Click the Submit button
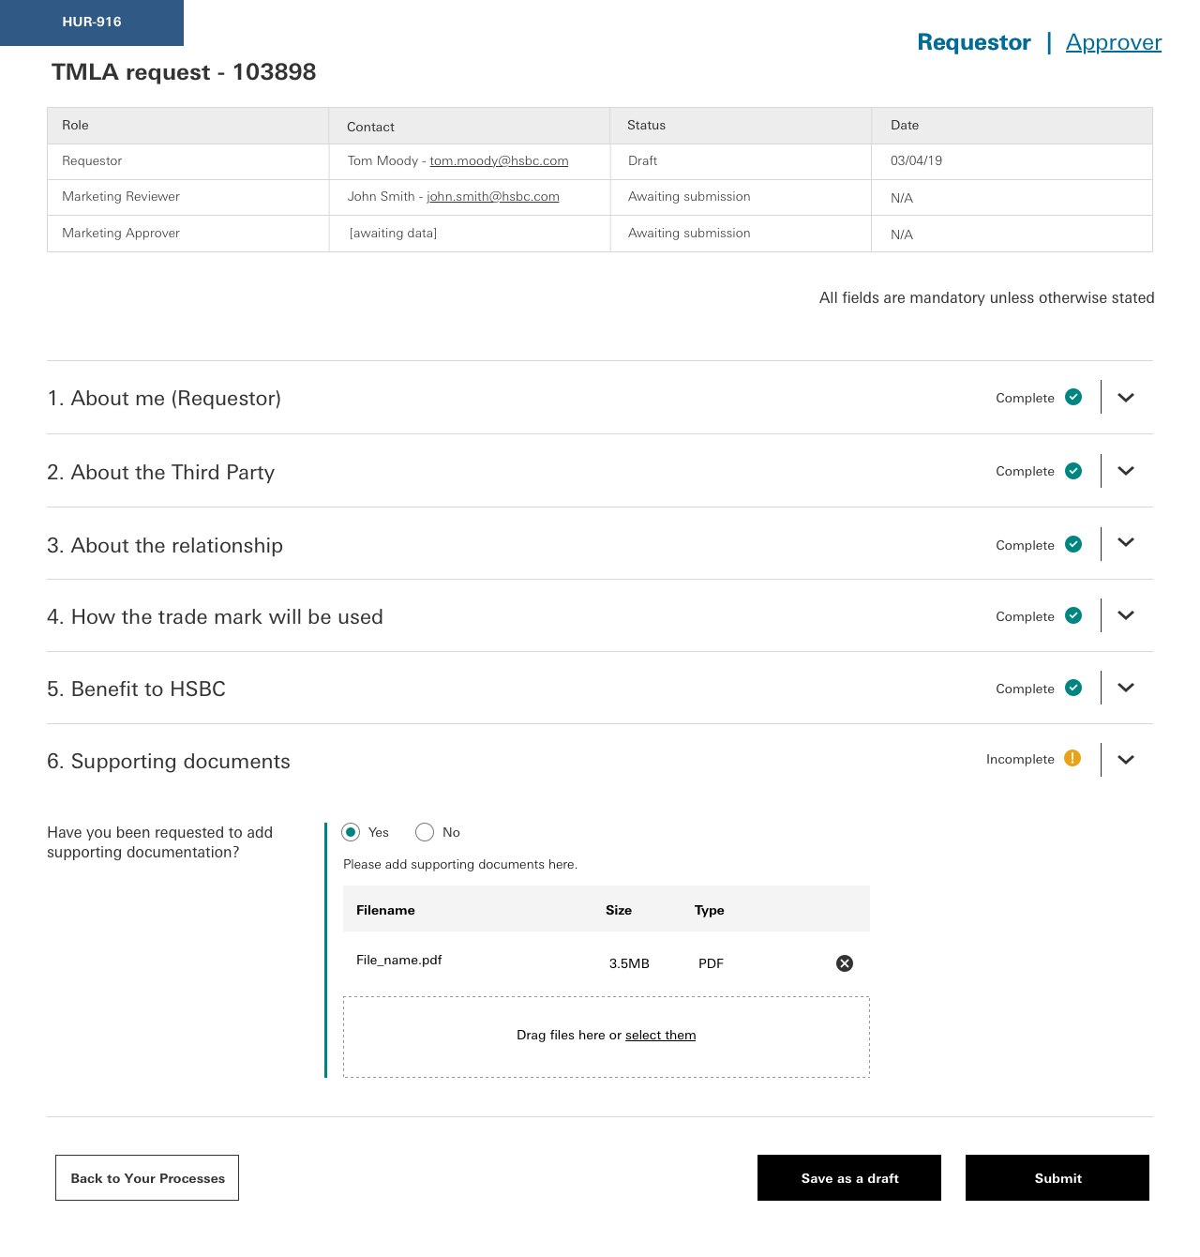 (x=1057, y=1178)
